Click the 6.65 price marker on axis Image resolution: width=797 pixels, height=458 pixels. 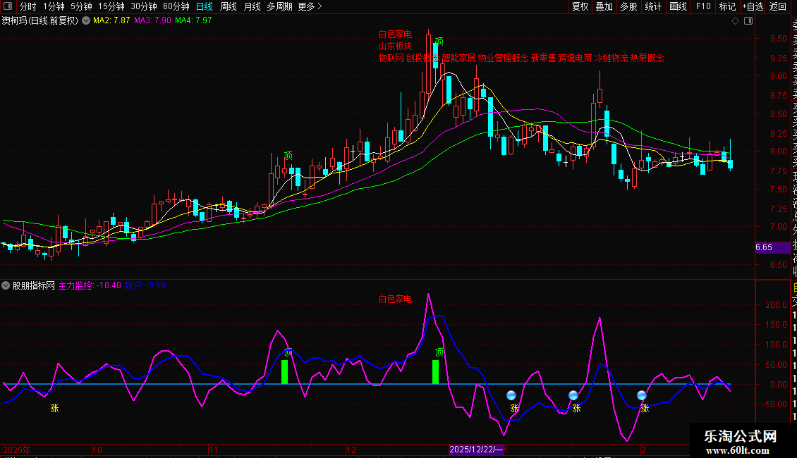coord(772,247)
